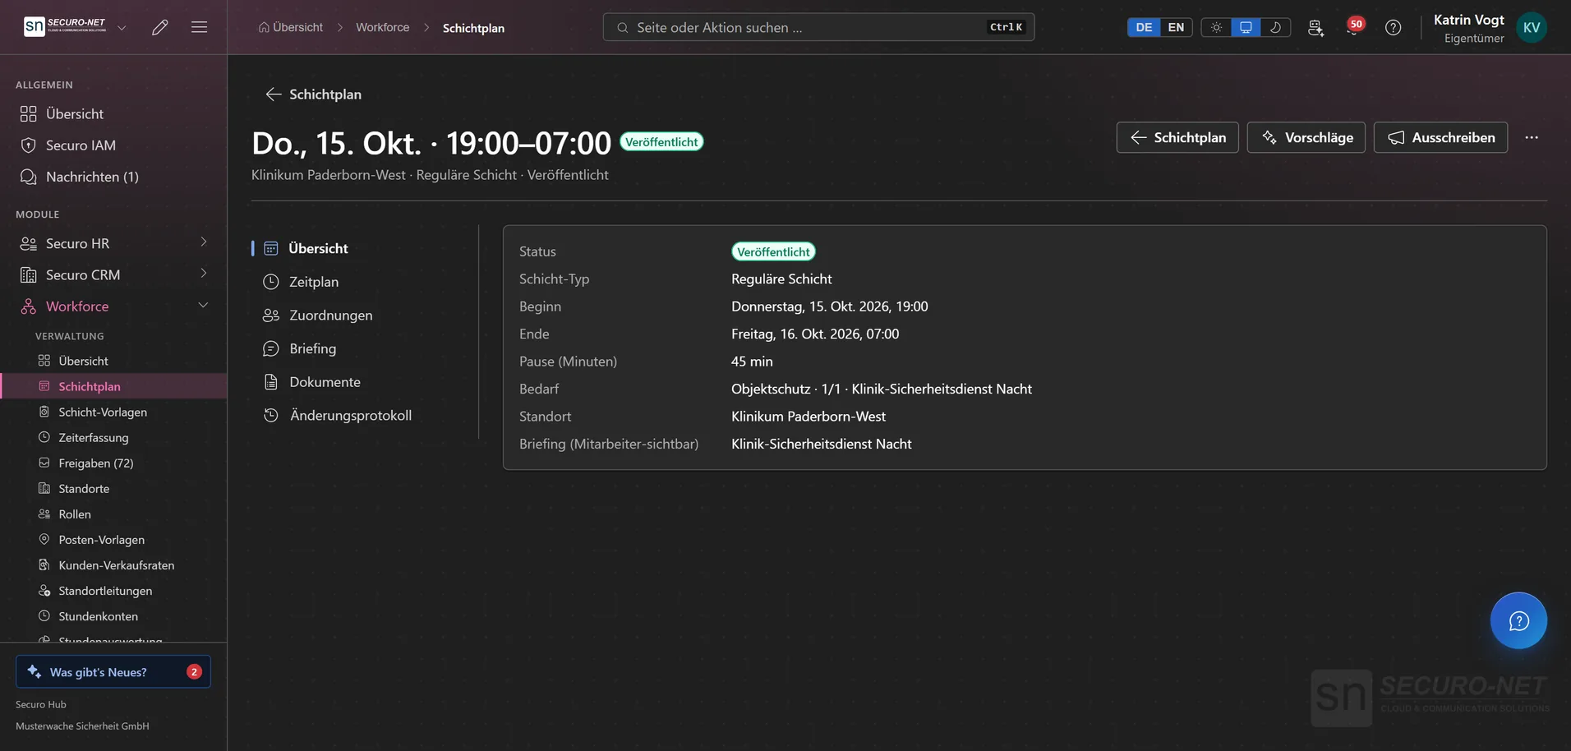The image size is (1571, 751).
Task: Switch to dark theme moon icon
Action: coord(1275,27)
